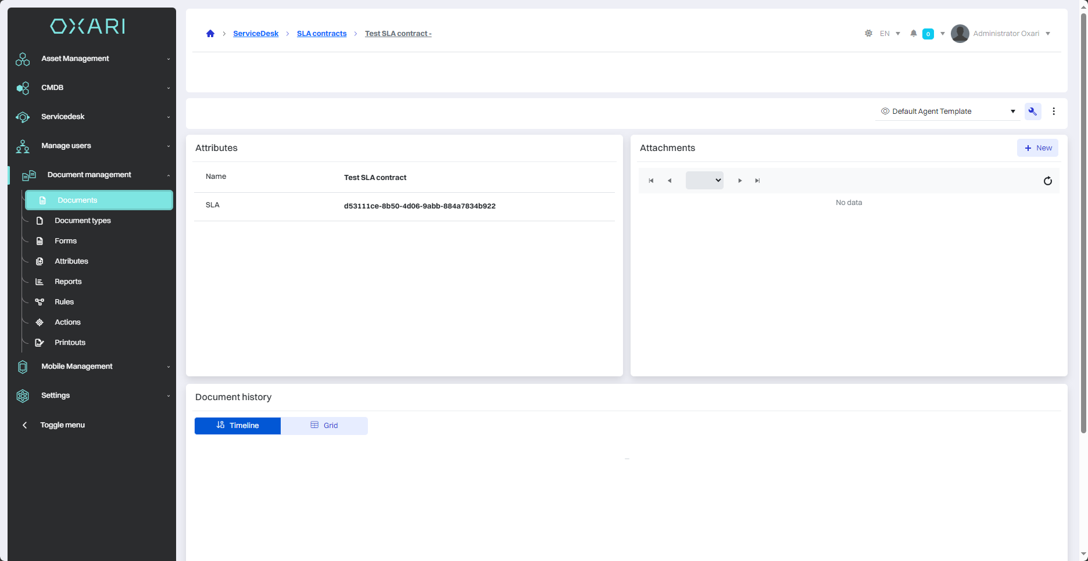Click the New attachment button
The image size is (1088, 561).
tap(1037, 148)
